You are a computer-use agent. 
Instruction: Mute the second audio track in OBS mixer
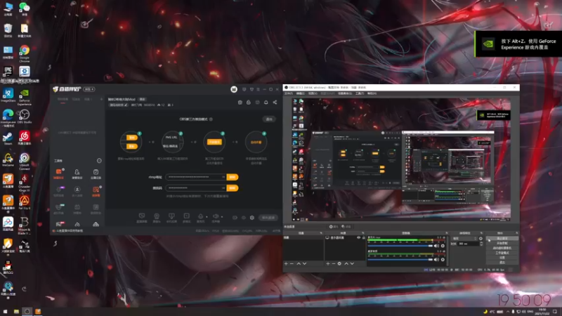tap(436, 259)
